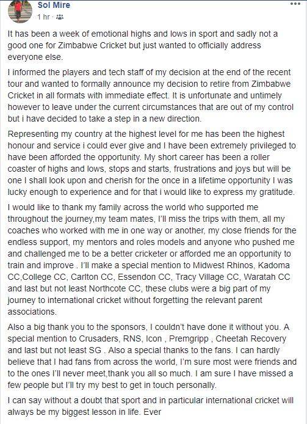Click the paragraph starting 'I informed the players'
307x424 pixels.
click(151, 95)
